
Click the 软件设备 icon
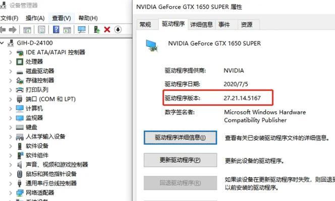click(x=20, y=146)
